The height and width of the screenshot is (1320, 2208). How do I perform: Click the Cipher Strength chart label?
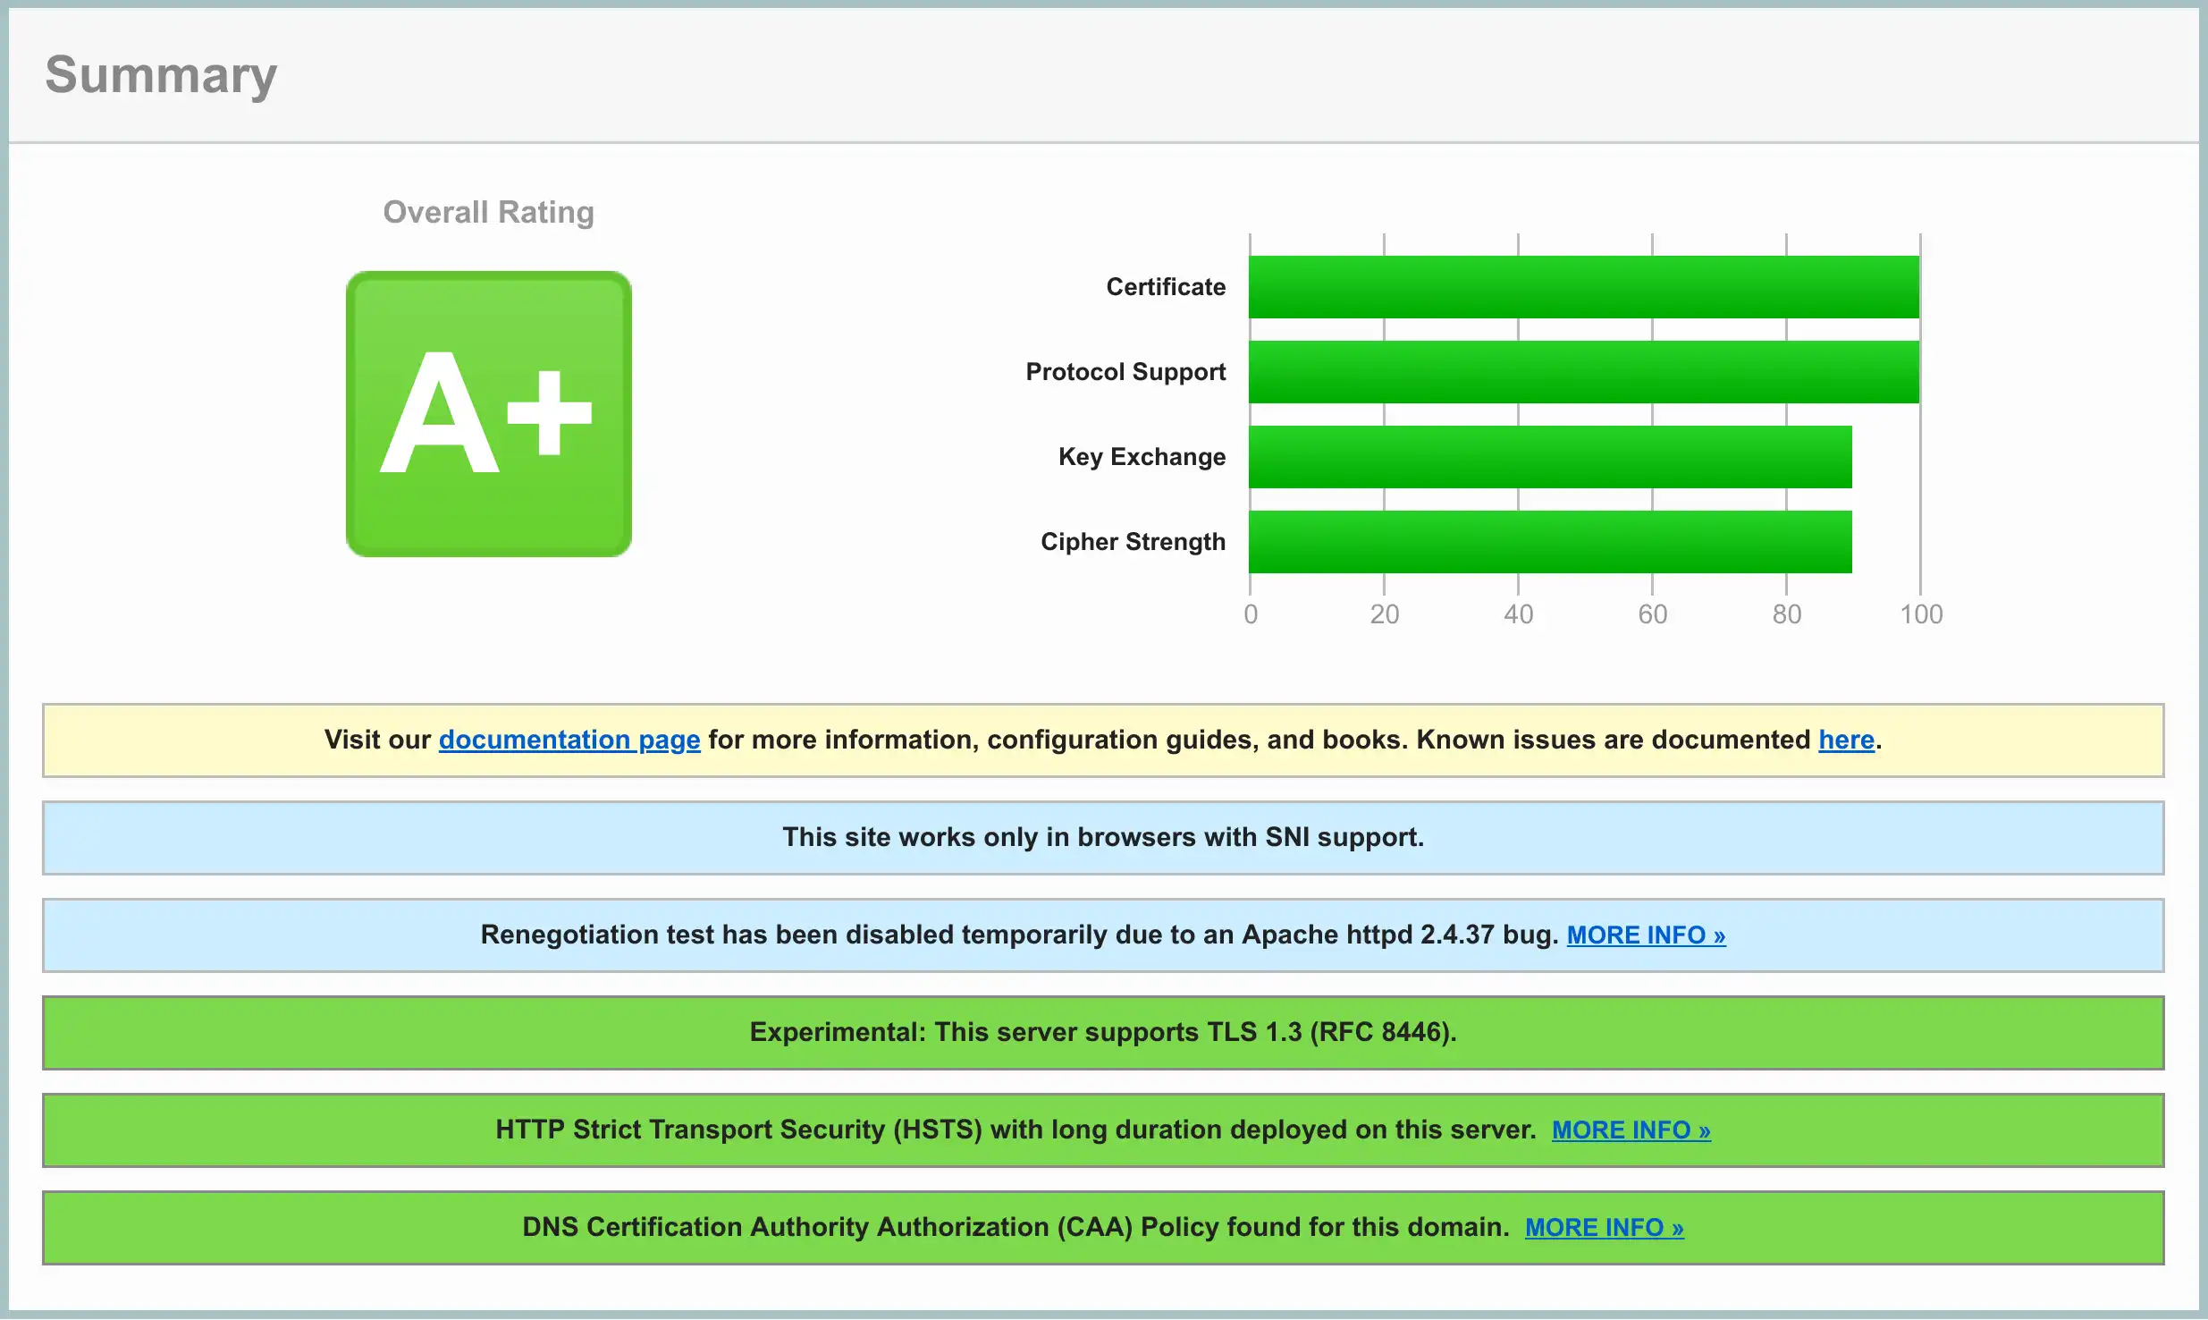(1133, 542)
